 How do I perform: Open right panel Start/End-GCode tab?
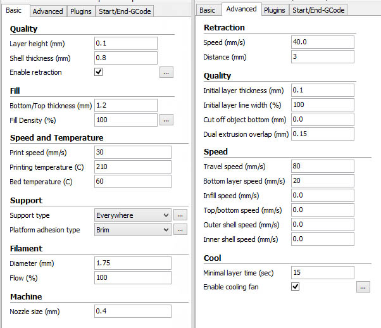pyautogui.click(x=318, y=10)
